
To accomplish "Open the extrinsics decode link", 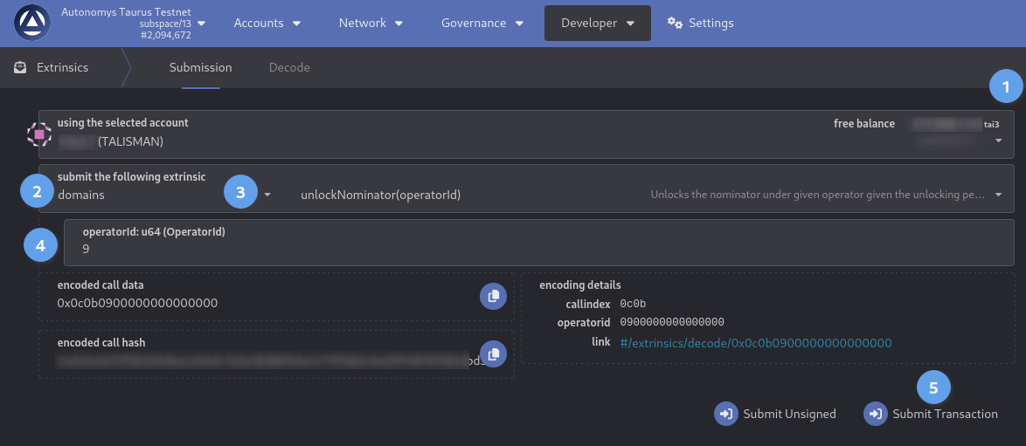I will pyautogui.click(x=755, y=343).
